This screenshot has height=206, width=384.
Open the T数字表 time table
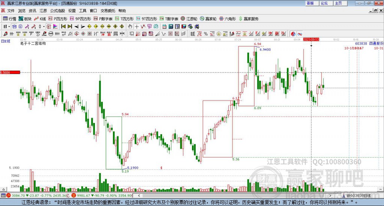[169, 19]
